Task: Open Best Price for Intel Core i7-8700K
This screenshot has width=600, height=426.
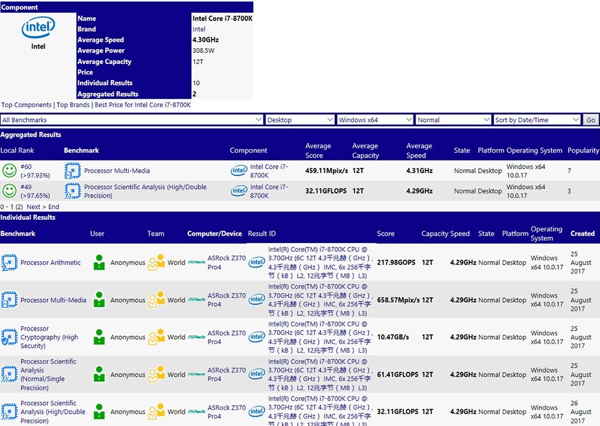Action: pyautogui.click(x=143, y=105)
